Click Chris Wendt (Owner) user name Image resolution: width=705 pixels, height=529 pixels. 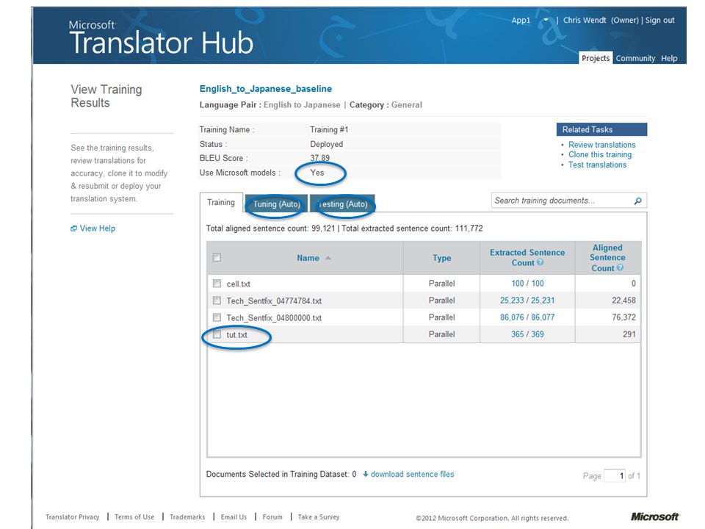pos(601,21)
